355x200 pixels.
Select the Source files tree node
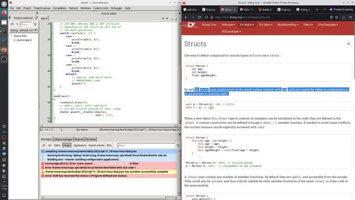(20, 36)
